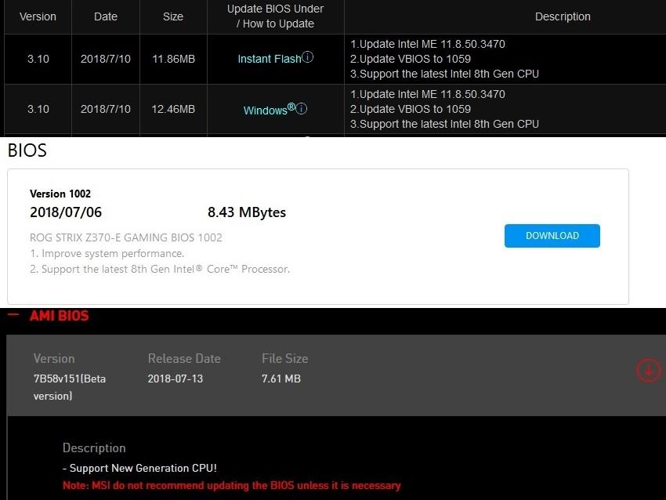Viewport: 666px width, 500px height.
Task: Click the Date column header
Action: pyautogui.click(x=105, y=16)
